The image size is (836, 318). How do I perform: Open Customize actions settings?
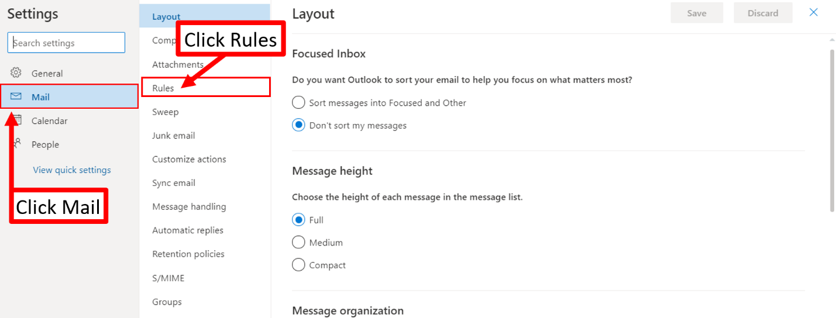[x=189, y=159]
